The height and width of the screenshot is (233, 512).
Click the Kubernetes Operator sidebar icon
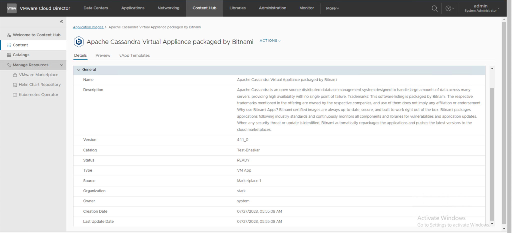click(x=15, y=95)
